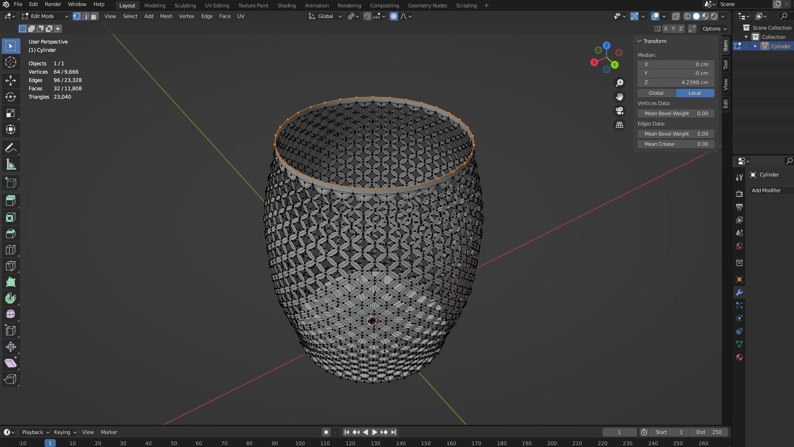Image resolution: width=794 pixels, height=447 pixels.
Task: Choose the Inset Faces tool
Action: pyautogui.click(x=11, y=217)
